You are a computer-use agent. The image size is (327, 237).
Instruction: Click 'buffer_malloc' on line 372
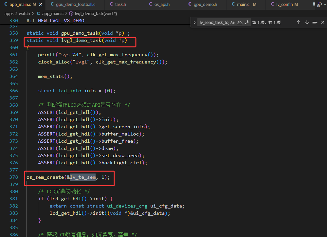(x=120, y=134)
